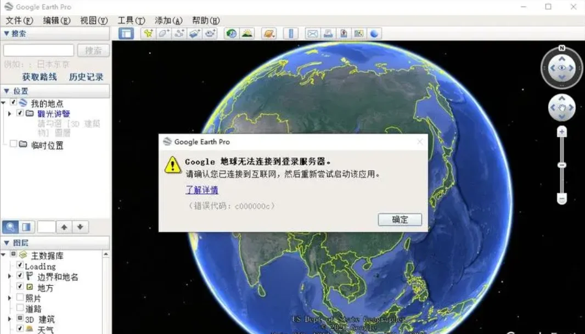Image resolution: width=585 pixels, height=334 pixels.
Task: Click the hand icon in the move joystick
Action: 562,107
